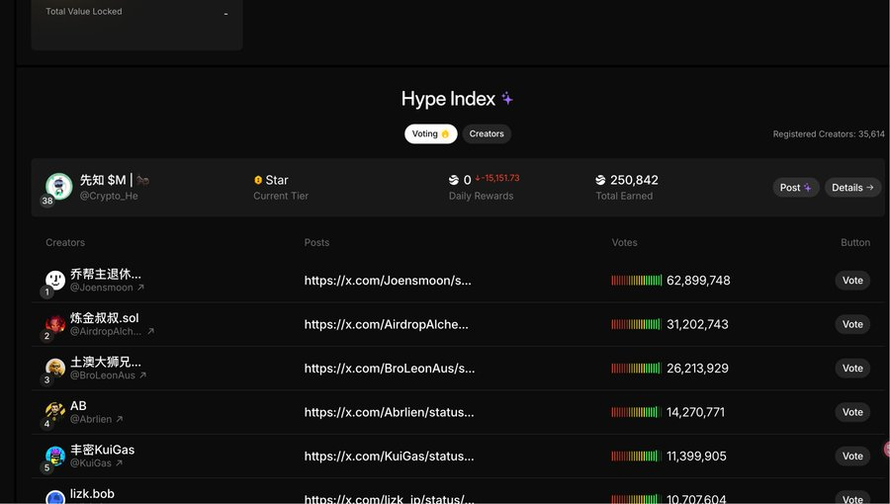890x504 pixels.
Task: Click the external link arrow beside @Abrlien
Action: coord(120,419)
